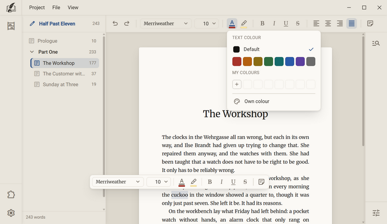This screenshot has height=224, width=387.
Task: Select The Workshop chapter
Action: coord(65,63)
